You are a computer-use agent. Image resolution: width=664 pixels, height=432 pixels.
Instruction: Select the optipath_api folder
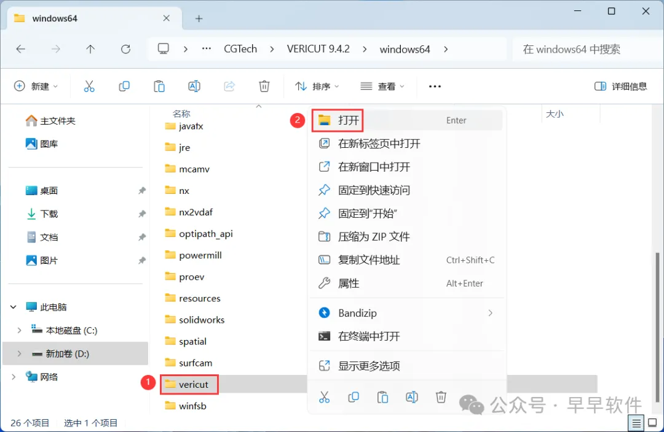coord(199,234)
